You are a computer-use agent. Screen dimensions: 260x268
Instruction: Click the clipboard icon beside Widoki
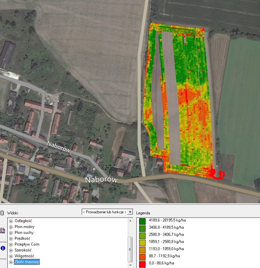coord(2,213)
